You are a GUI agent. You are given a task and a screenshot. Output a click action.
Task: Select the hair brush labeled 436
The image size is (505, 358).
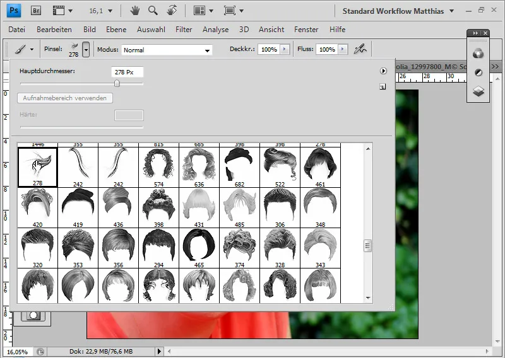(118, 208)
